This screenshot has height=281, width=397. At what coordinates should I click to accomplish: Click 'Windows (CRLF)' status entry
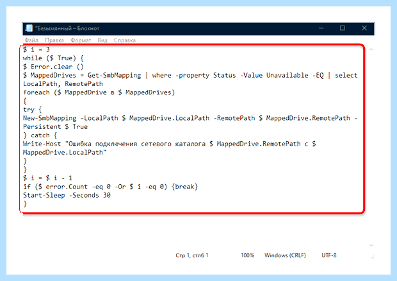pyautogui.click(x=285, y=255)
